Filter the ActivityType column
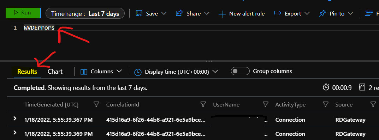Image resolution: width=379 pixels, height=140 pixels. [x=326, y=104]
